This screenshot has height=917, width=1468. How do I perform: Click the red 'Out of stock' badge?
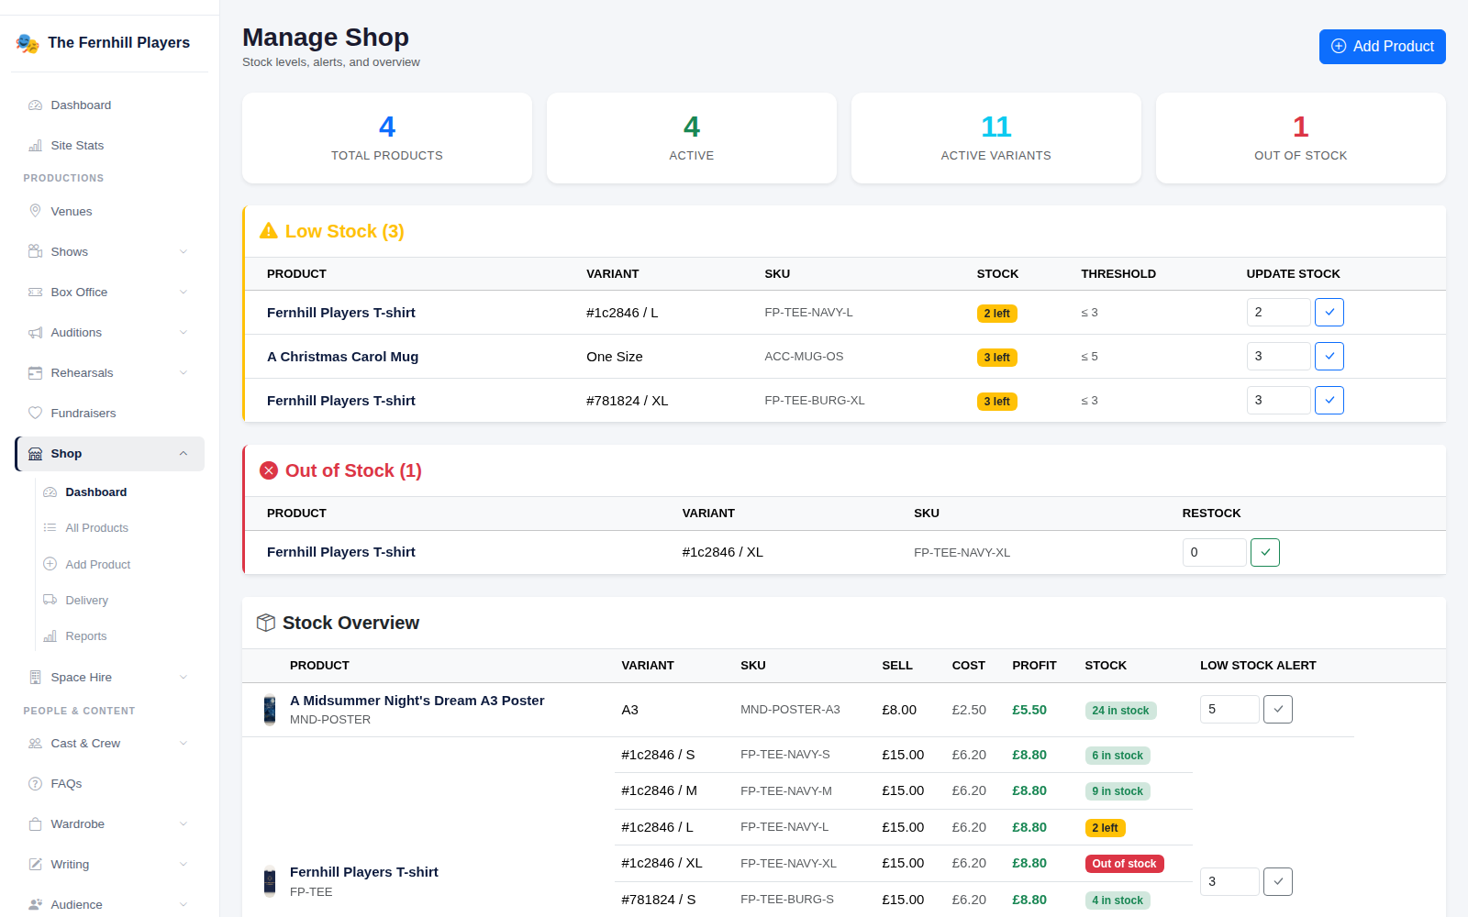click(1125, 864)
